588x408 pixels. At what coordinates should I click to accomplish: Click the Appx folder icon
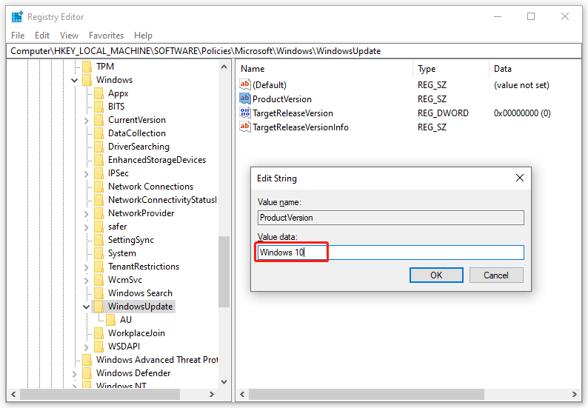[99, 93]
